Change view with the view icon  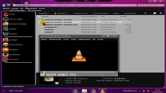pos(145,13)
